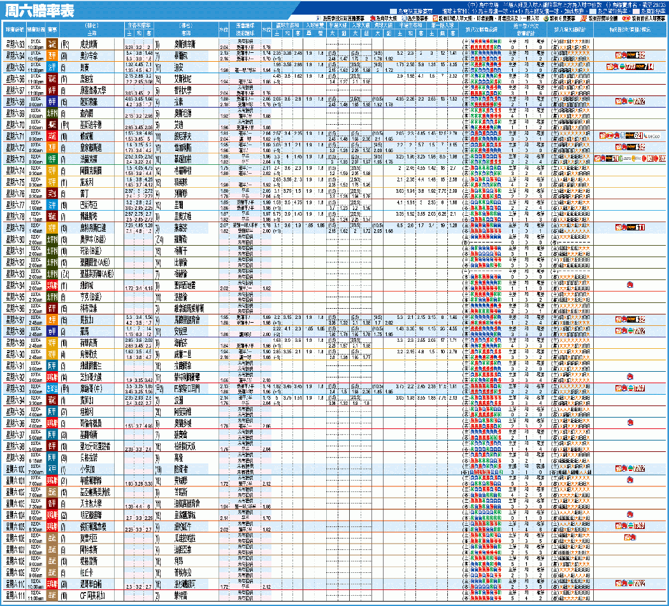This screenshot has width=669, height=606.
Task: Click the league badge in row 星期六 79
Action: 52,229
